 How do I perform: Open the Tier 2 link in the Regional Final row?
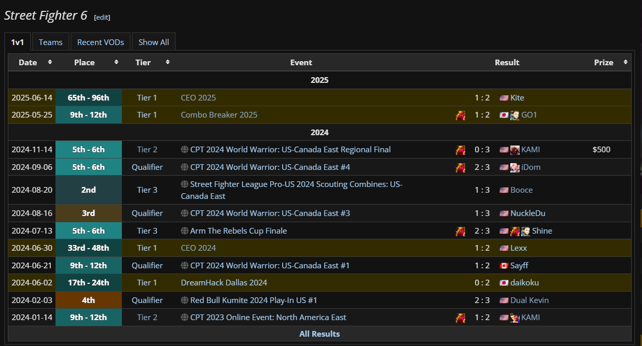(x=147, y=150)
